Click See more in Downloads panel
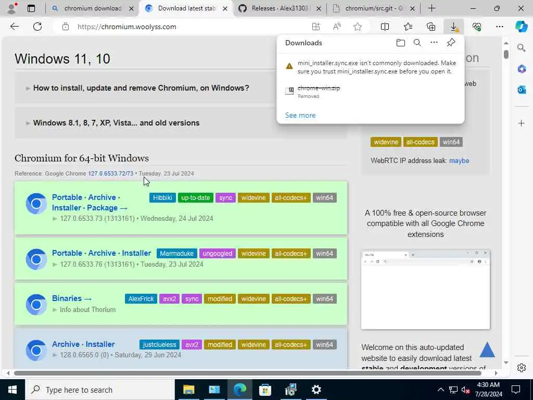 click(x=300, y=115)
